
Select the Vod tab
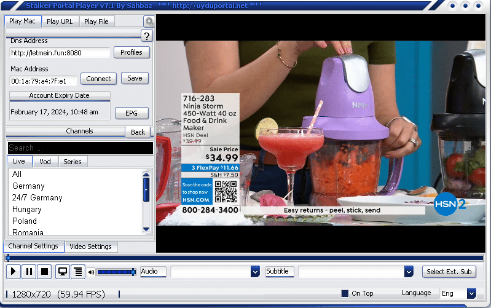[45, 162]
